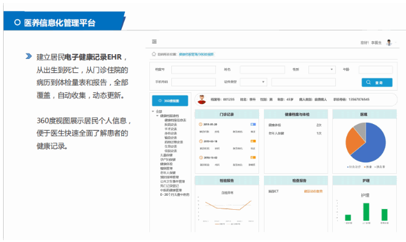Select 全部 in the tree
Viewport: 406px width, 242px height.
coord(159,111)
